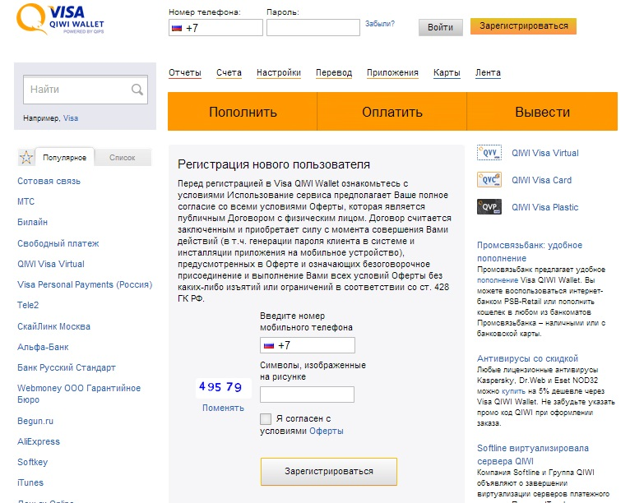The height and width of the screenshot is (503, 644).
Task: Open the Перевод menu
Action: [x=333, y=72]
